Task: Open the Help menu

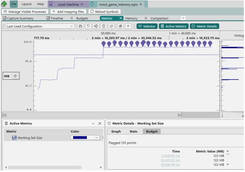Action: pos(40,4)
